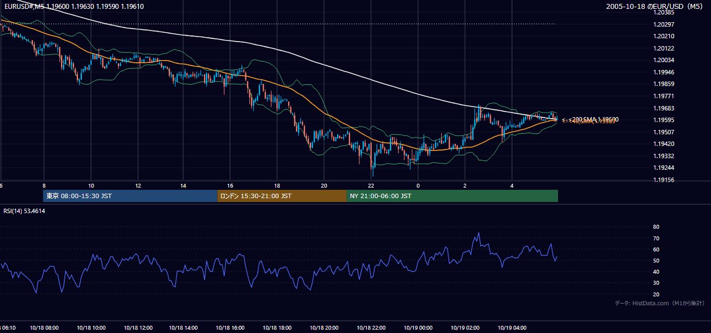This screenshot has width=711, height=333.
Task: Click the 10/19 04:00 time axis label
Action: 512,327
